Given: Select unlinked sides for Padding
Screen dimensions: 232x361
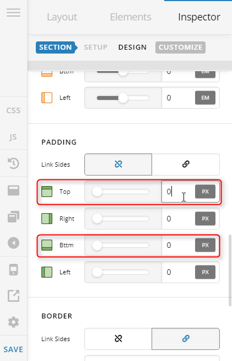Looking at the screenshot, I should [118, 164].
